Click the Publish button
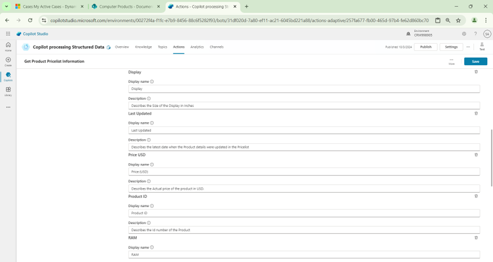This screenshot has height=262, width=493. click(425, 47)
